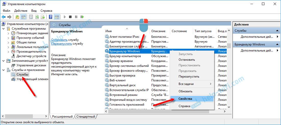Select Диспетчер устройств icon in tree

(x=13, y=56)
